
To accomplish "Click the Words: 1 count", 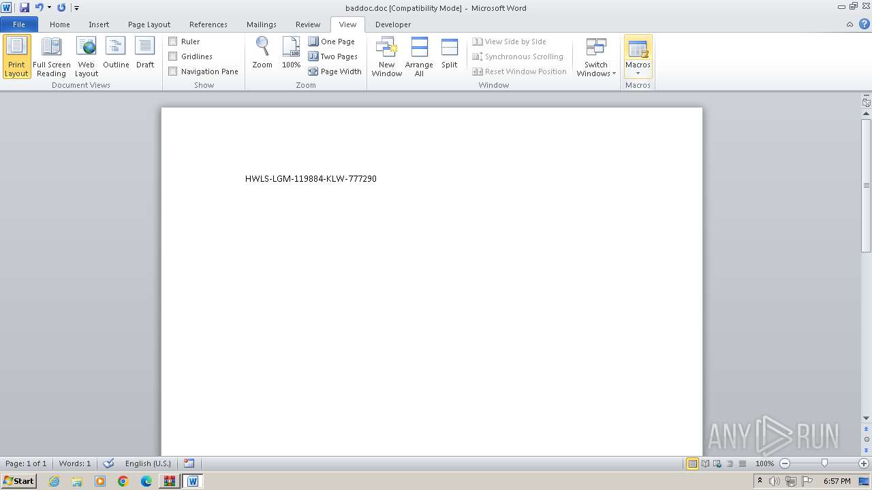I will click(x=75, y=463).
